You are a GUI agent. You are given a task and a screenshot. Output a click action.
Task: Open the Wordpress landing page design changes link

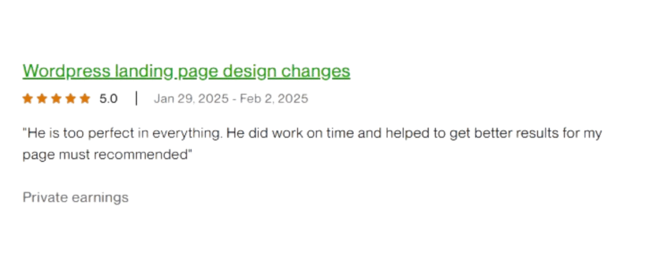(186, 72)
